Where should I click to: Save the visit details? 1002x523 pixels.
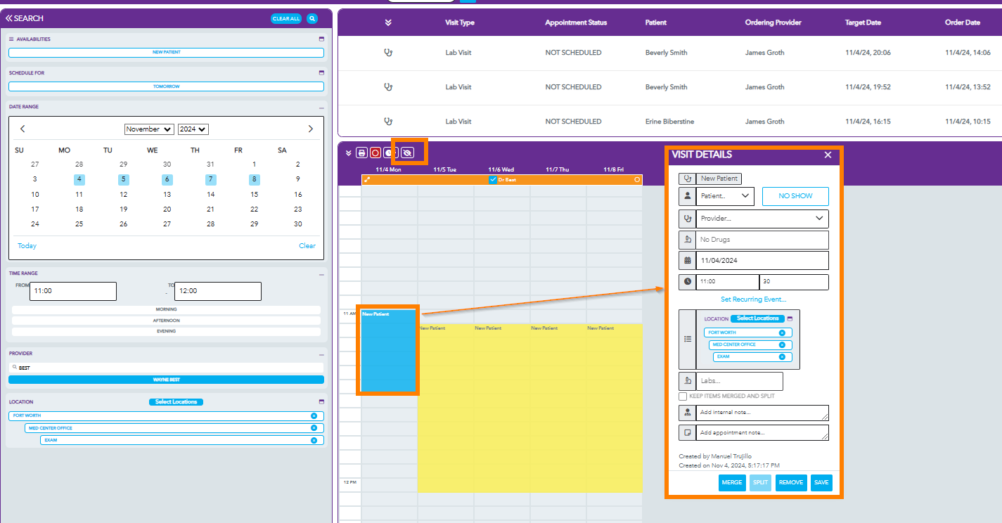[x=821, y=483]
